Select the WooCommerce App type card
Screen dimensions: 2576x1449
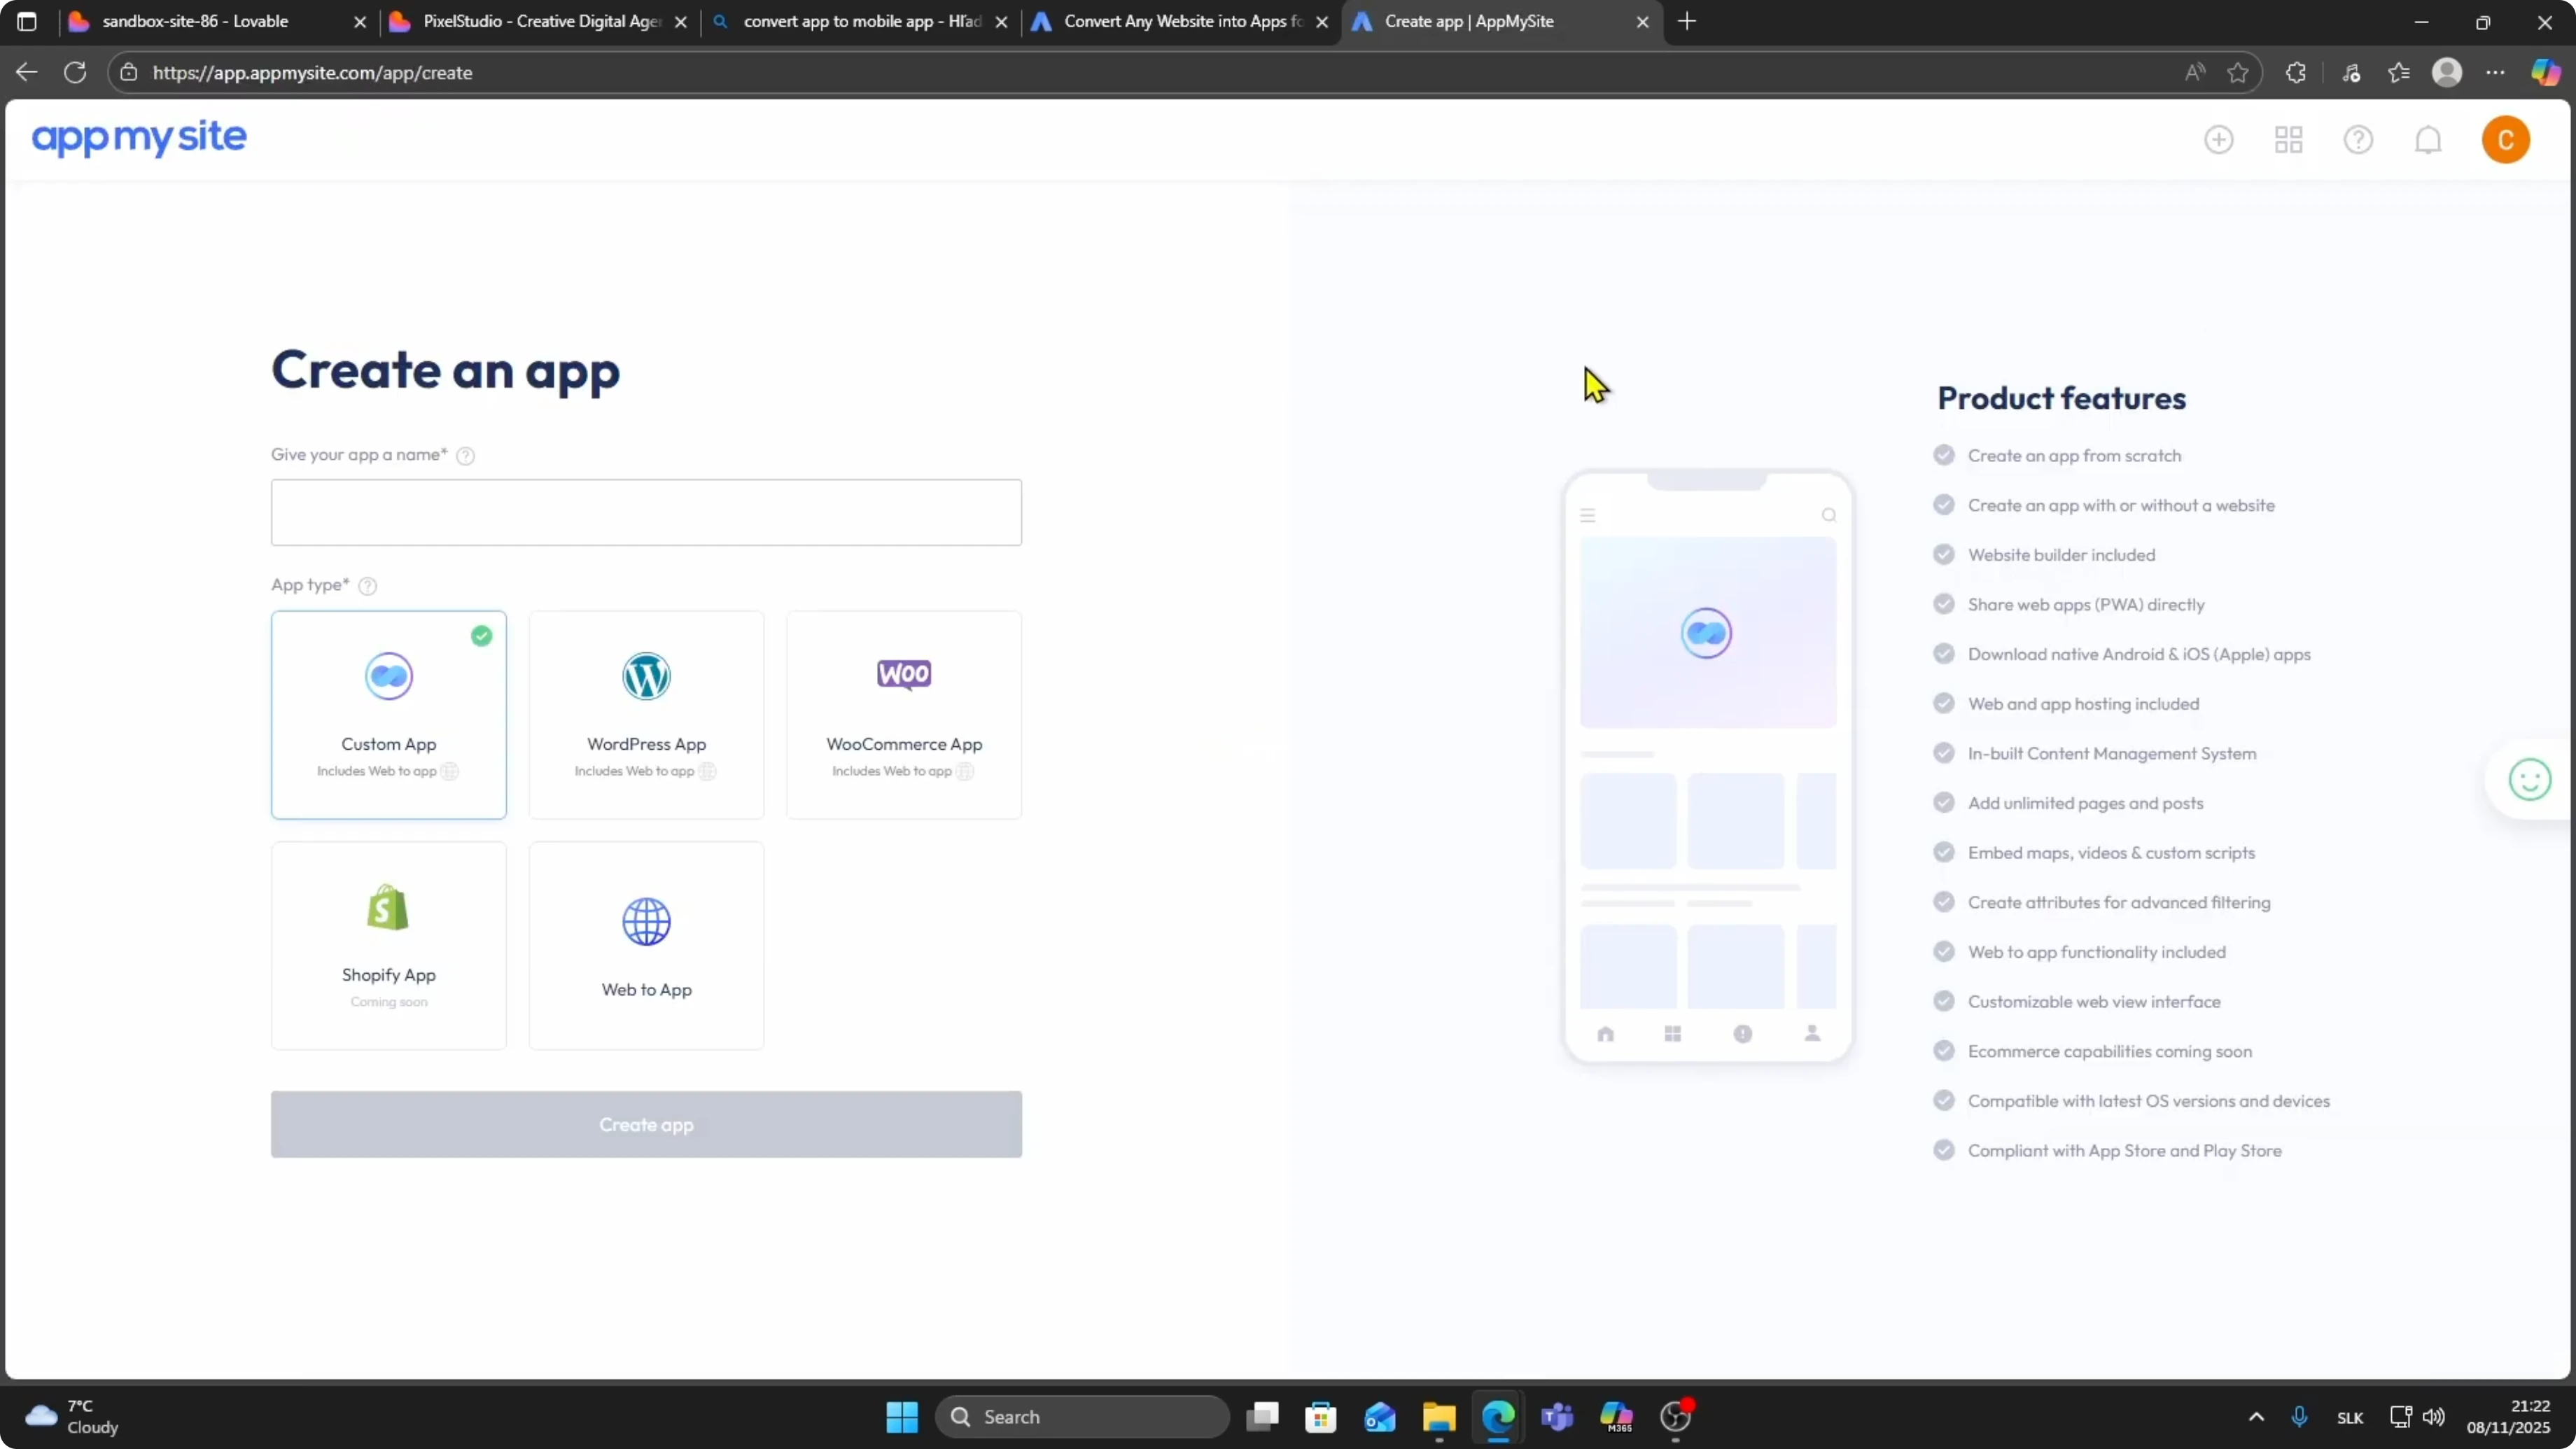pos(904,715)
